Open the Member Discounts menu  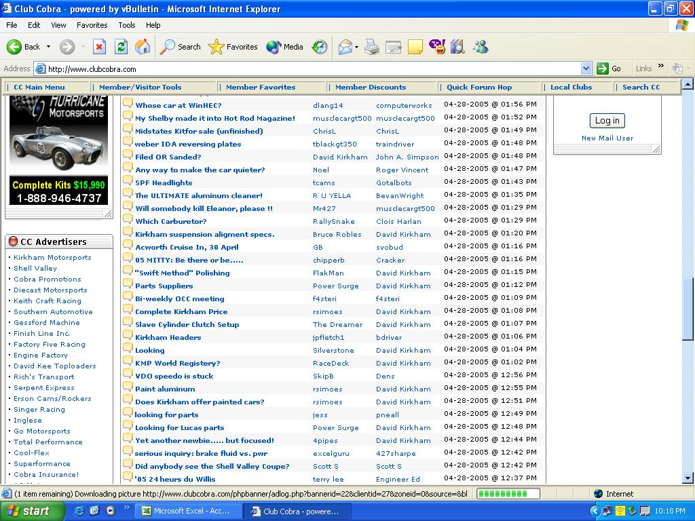[x=370, y=87]
